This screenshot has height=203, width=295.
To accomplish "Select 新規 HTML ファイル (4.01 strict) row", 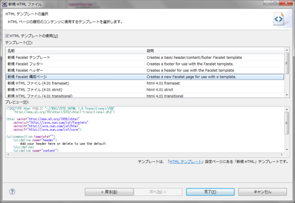I will (145, 89).
